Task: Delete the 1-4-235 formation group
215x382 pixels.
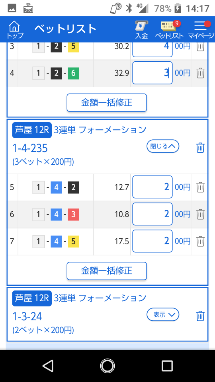Action: 200,148
